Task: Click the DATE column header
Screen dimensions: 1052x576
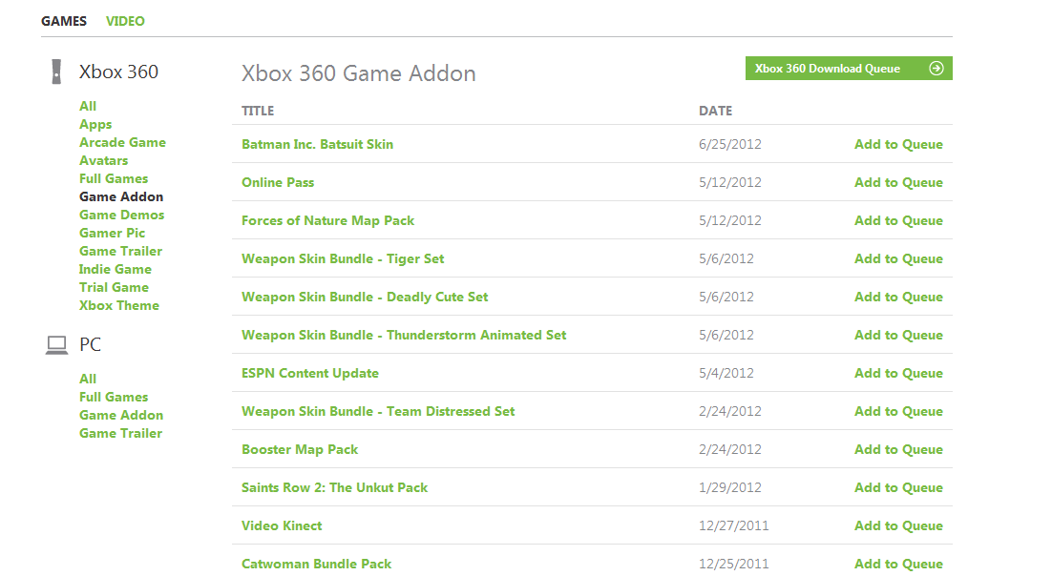Action: pyautogui.click(x=715, y=111)
